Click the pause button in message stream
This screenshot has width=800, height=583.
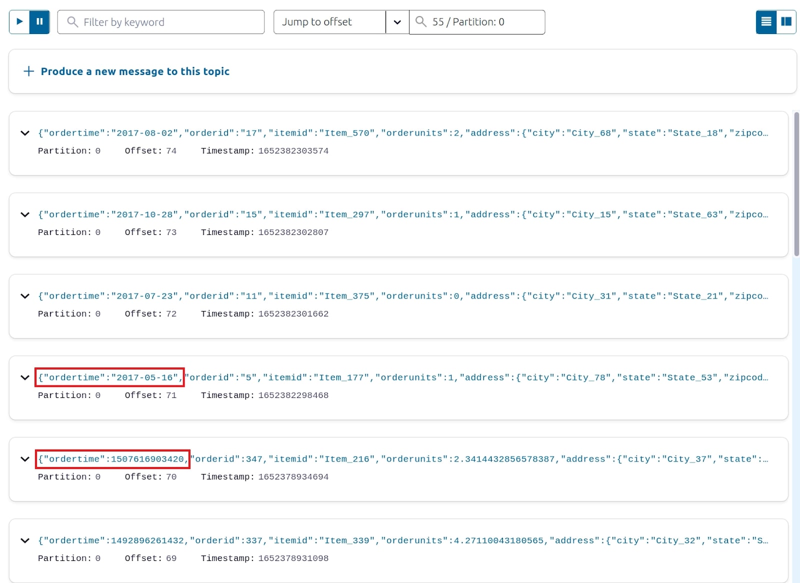pos(39,22)
